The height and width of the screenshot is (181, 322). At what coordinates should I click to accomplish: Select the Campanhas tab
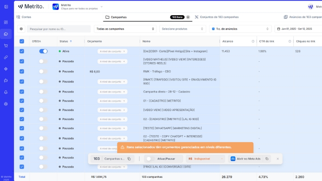click(x=148, y=17)
